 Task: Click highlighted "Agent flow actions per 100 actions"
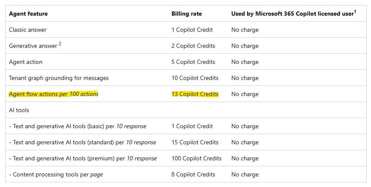53,94
